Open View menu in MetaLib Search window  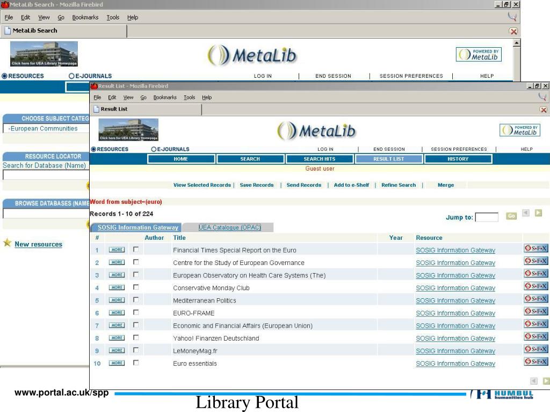pyautogui.click(x=44, y=17)
